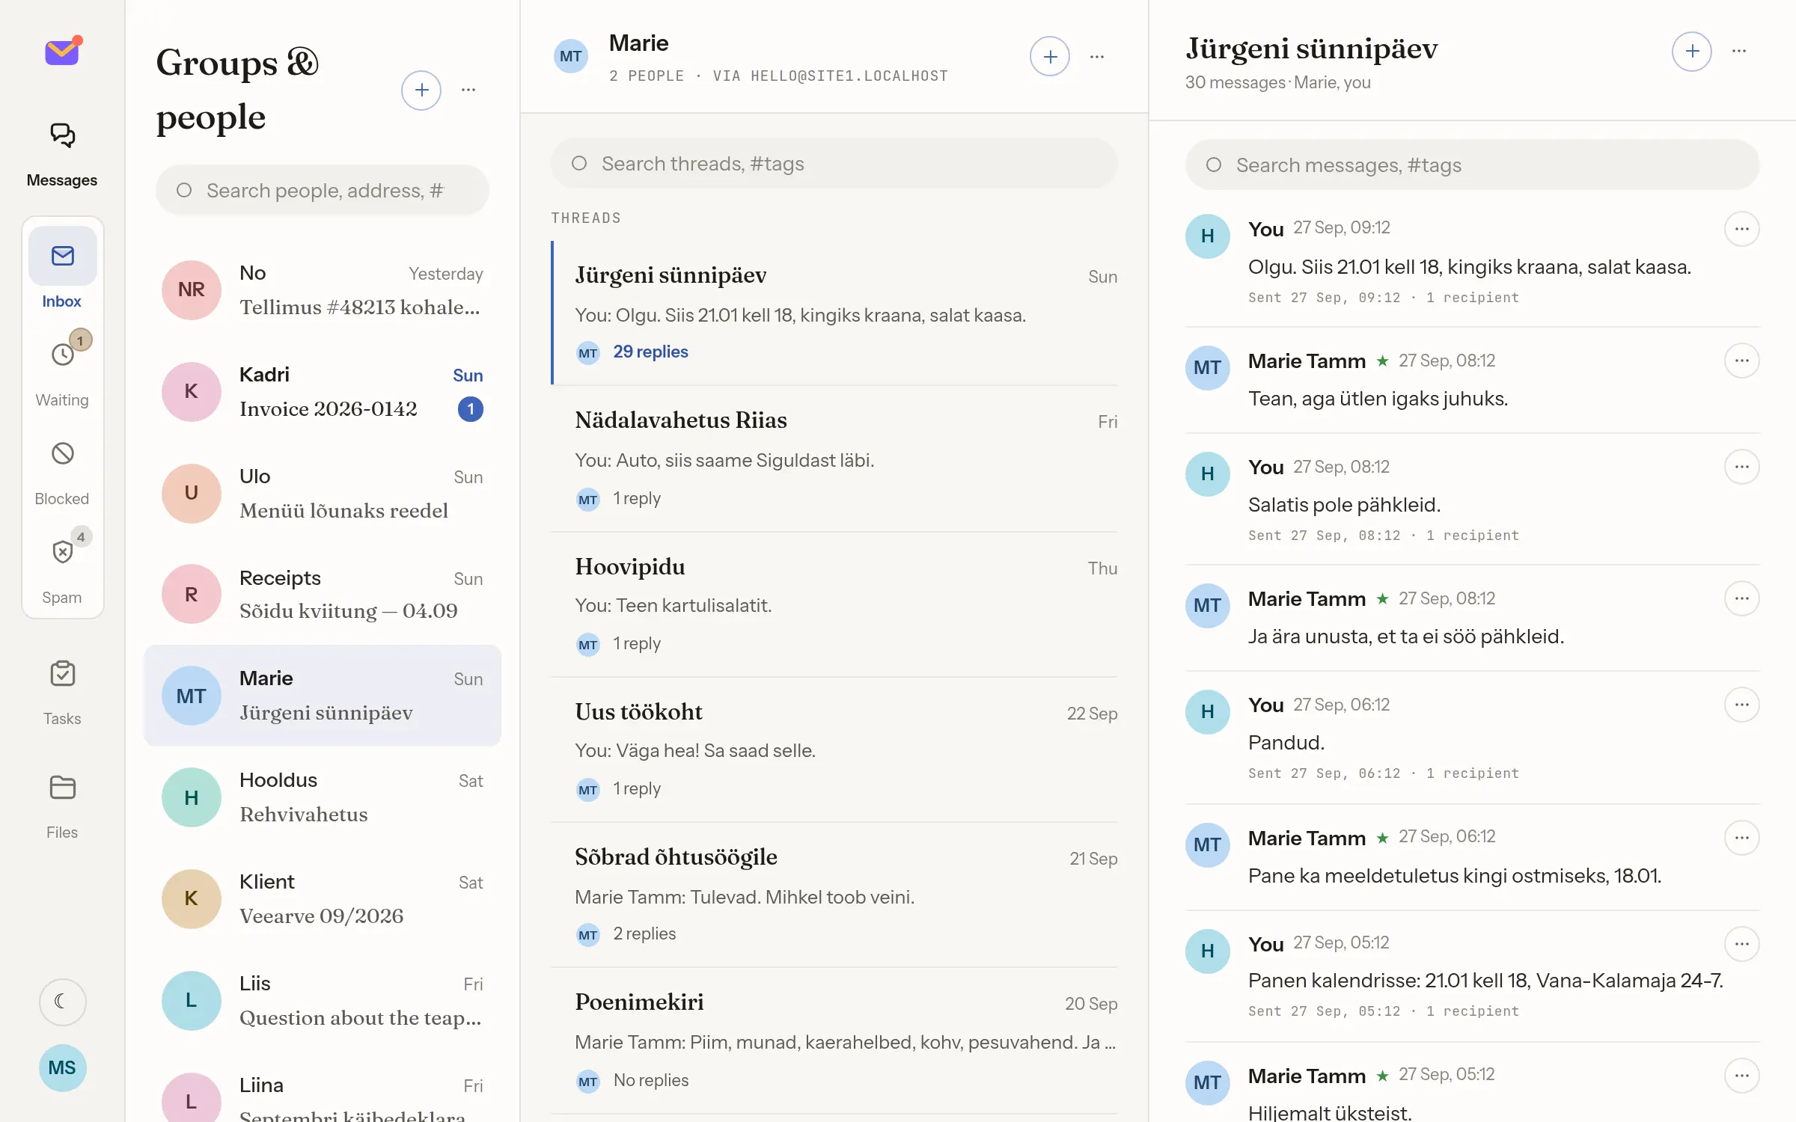This screenshot has height=1122, width=1796.
Task: Open the Uus töökoht thread
Action: coord(834,749)
